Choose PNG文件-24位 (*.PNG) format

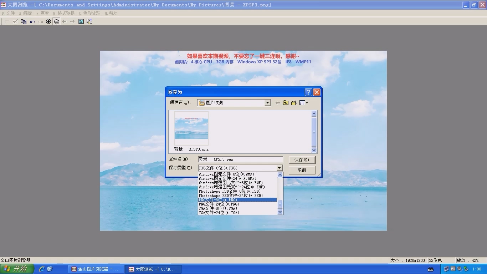coord(237,204)
